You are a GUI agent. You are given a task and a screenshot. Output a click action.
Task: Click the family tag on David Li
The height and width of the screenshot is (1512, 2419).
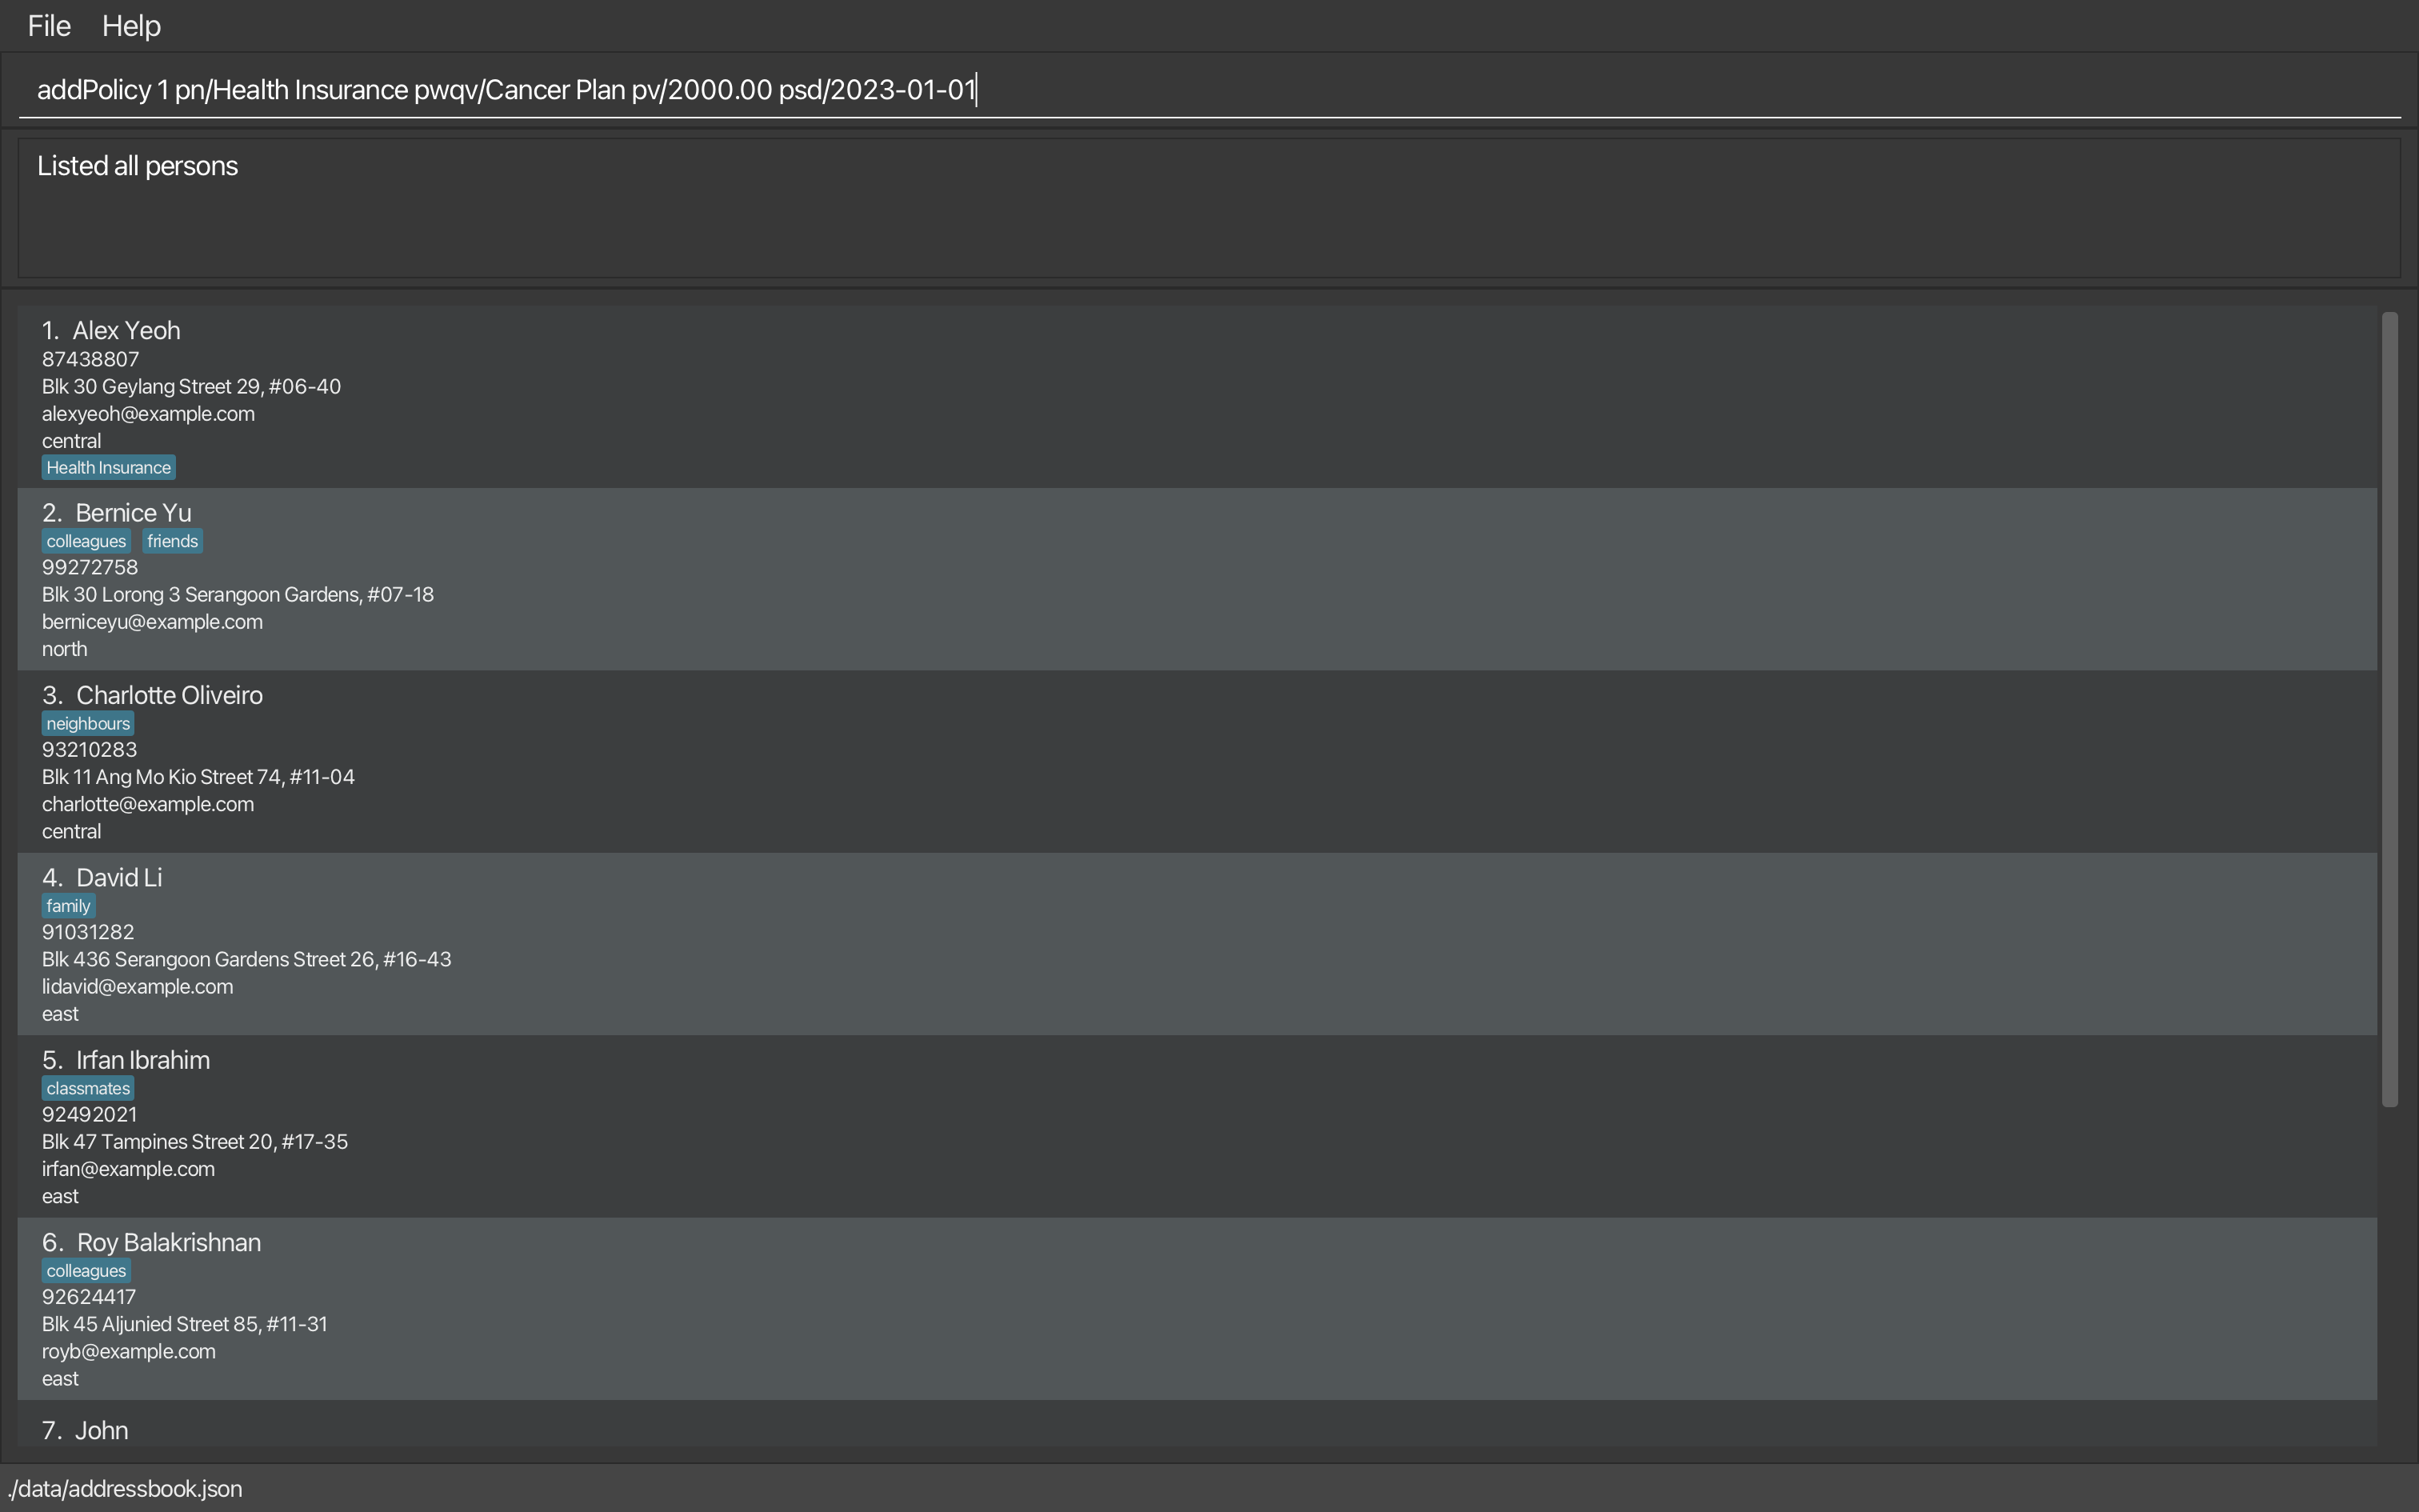tap(68, 904)
